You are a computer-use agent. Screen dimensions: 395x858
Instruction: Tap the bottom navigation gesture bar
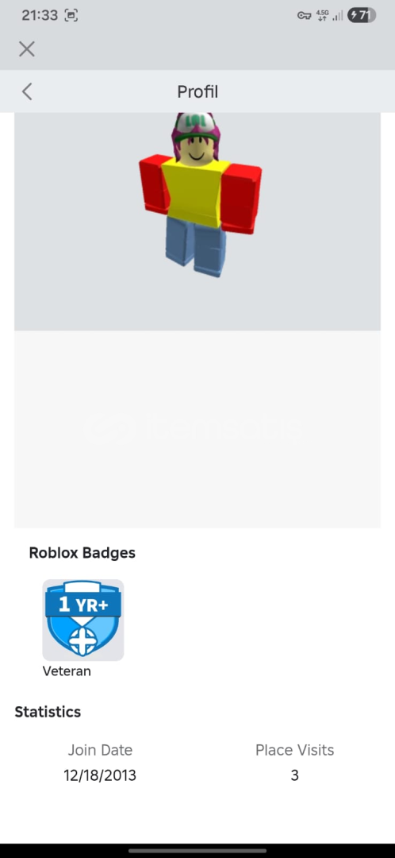(x=197, y=851)
